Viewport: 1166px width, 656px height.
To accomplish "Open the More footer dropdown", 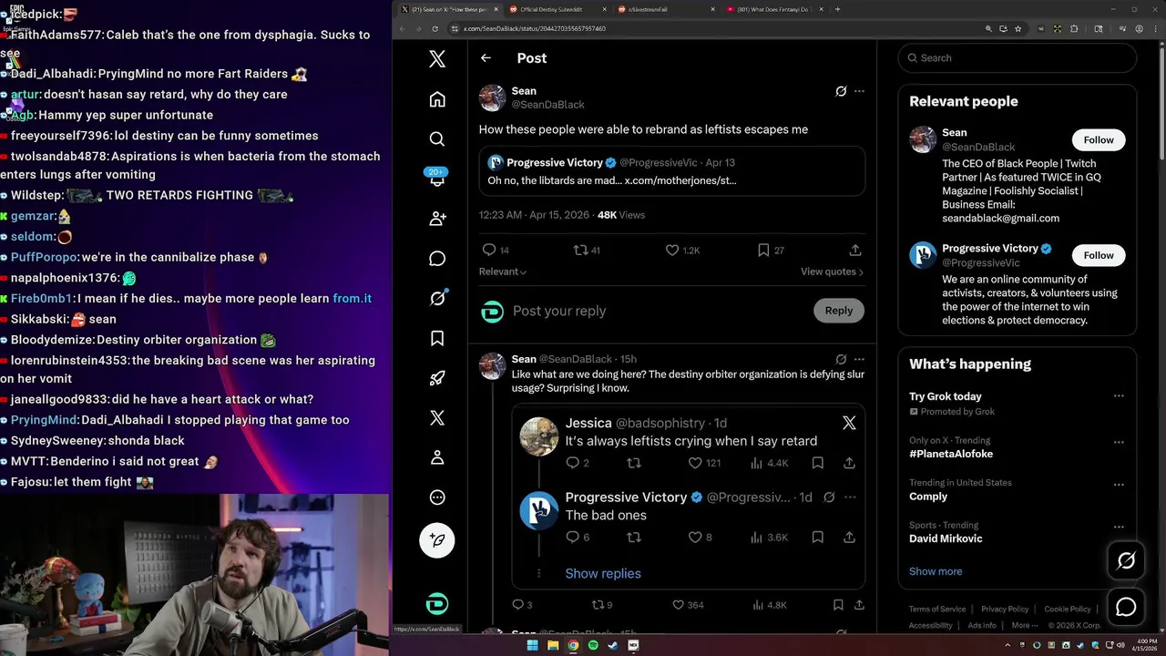I will point(1024,625).
